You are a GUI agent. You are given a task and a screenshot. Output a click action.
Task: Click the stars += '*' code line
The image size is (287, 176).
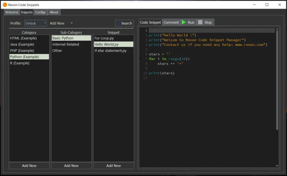[x=170, y=64]
